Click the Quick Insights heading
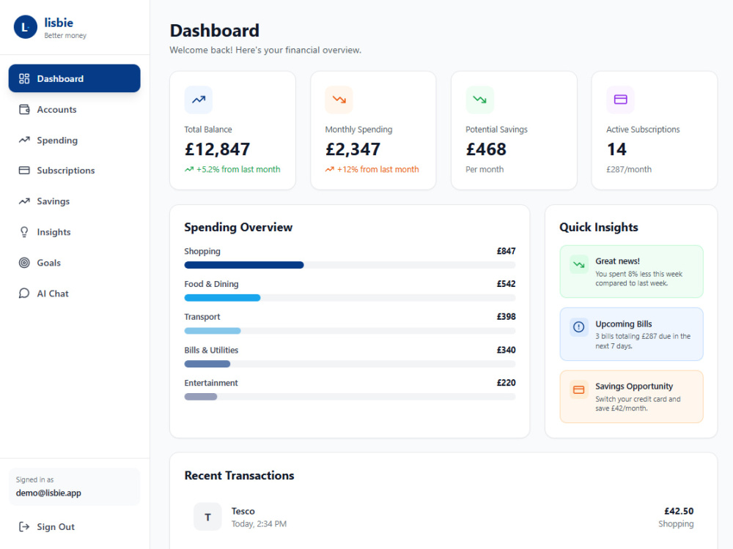 click(599, 228)
